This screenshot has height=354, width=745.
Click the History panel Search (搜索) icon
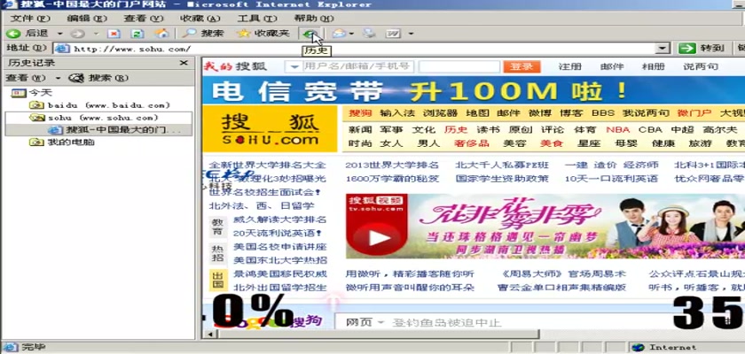pos(76,78)
